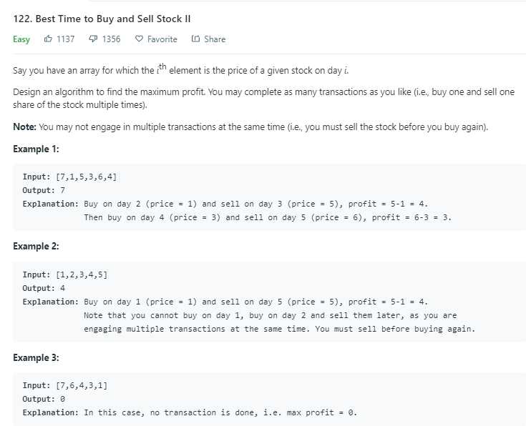The height and width of the screenshot is (426, 526).
Task: Click the bold Note: label
Action: pyautogui.click(x=24, y=127)
